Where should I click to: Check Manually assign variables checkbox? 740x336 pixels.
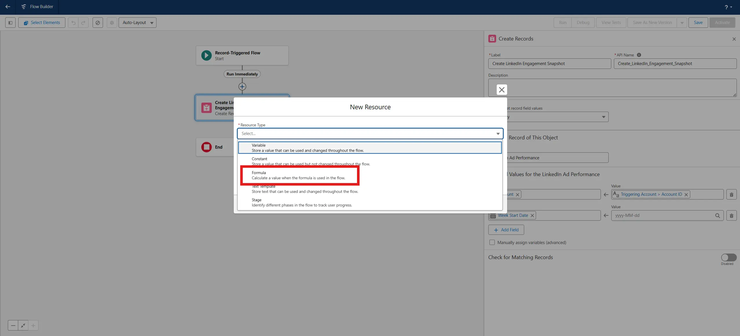pyautogui.click(x=492, y=242)
